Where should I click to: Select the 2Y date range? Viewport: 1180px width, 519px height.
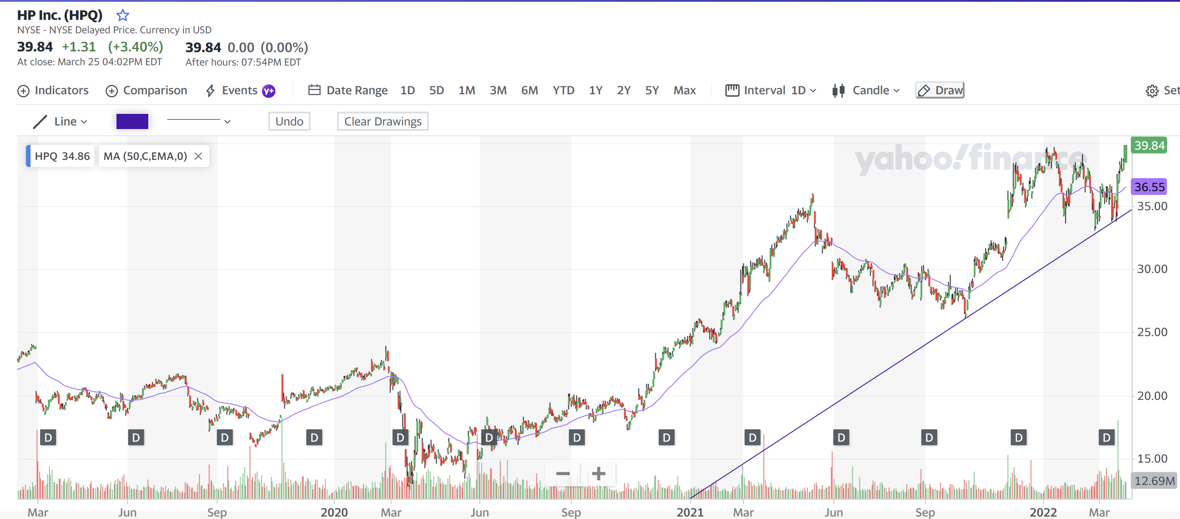click(x=624, y=91)
